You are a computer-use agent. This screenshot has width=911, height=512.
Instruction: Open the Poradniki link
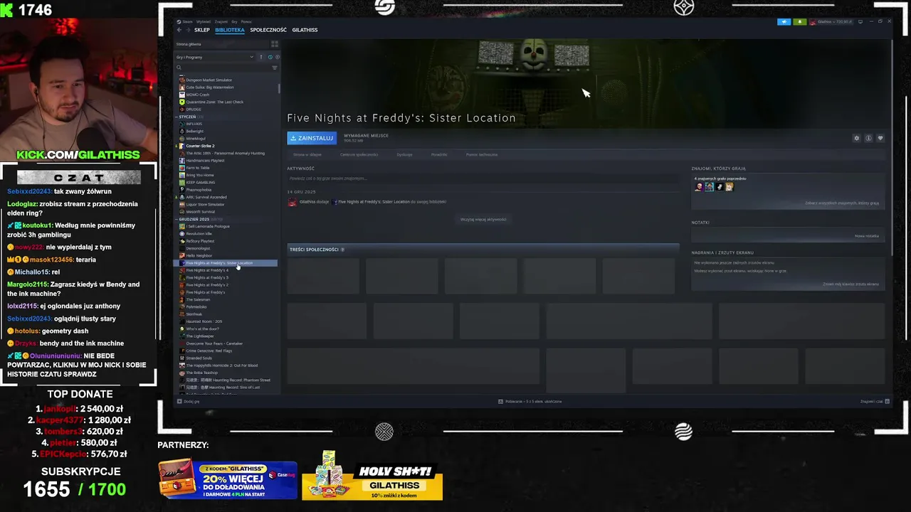click(439, 154)
